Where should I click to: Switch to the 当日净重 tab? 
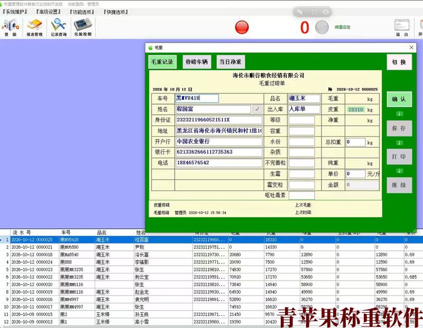[231, 62]
